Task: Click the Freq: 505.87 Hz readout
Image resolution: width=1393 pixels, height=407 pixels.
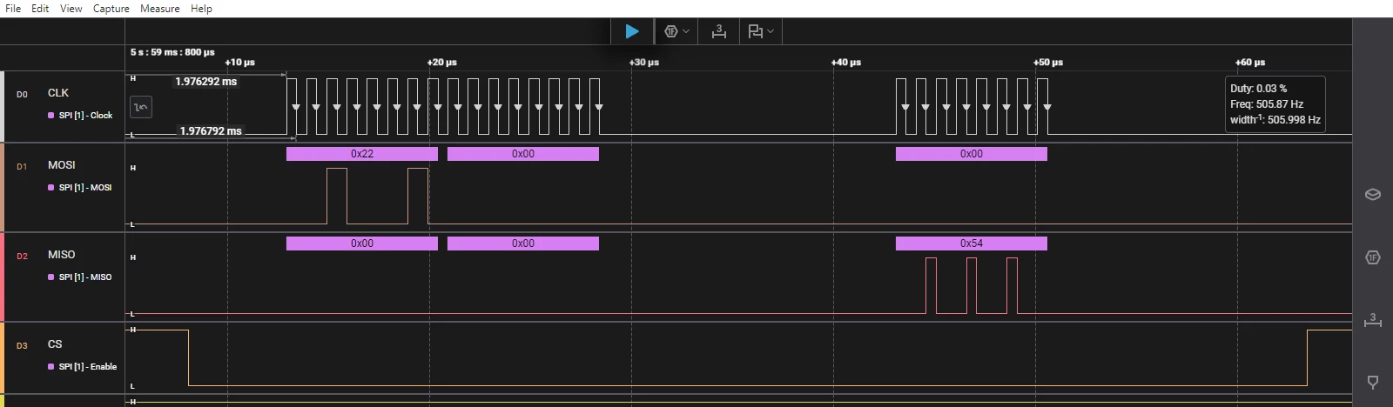Action: (1267, 104)
